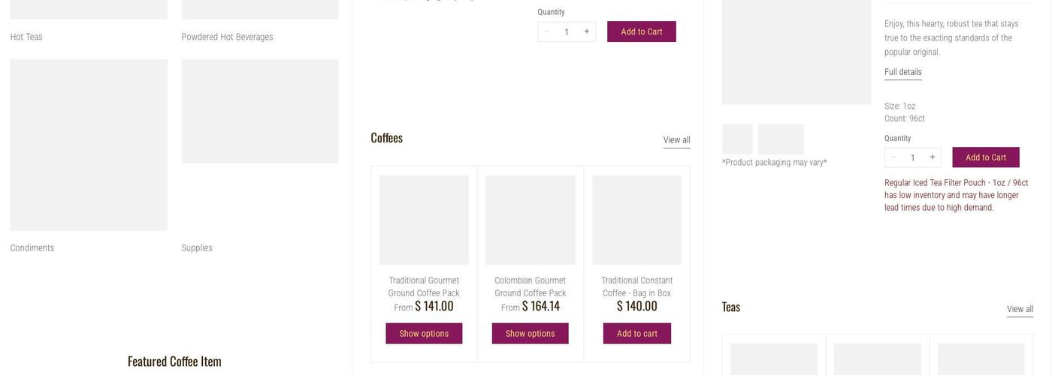Click the Iced Tea quantity input field
Viewport: 1052px width, 375px height.
[x=913, y=157]
